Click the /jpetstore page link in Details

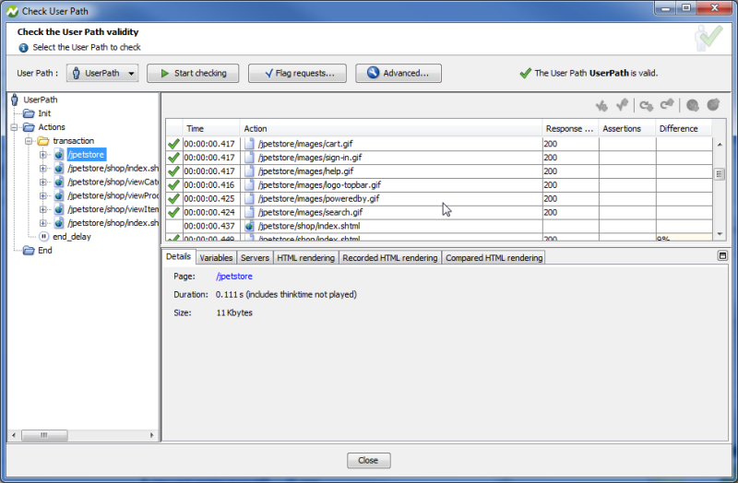click(x=234, y=276)
